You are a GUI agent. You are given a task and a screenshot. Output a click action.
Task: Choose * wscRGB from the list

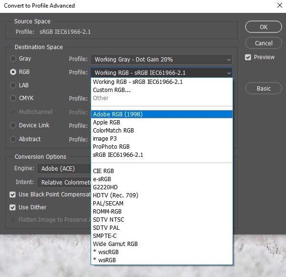click(162, 252)
